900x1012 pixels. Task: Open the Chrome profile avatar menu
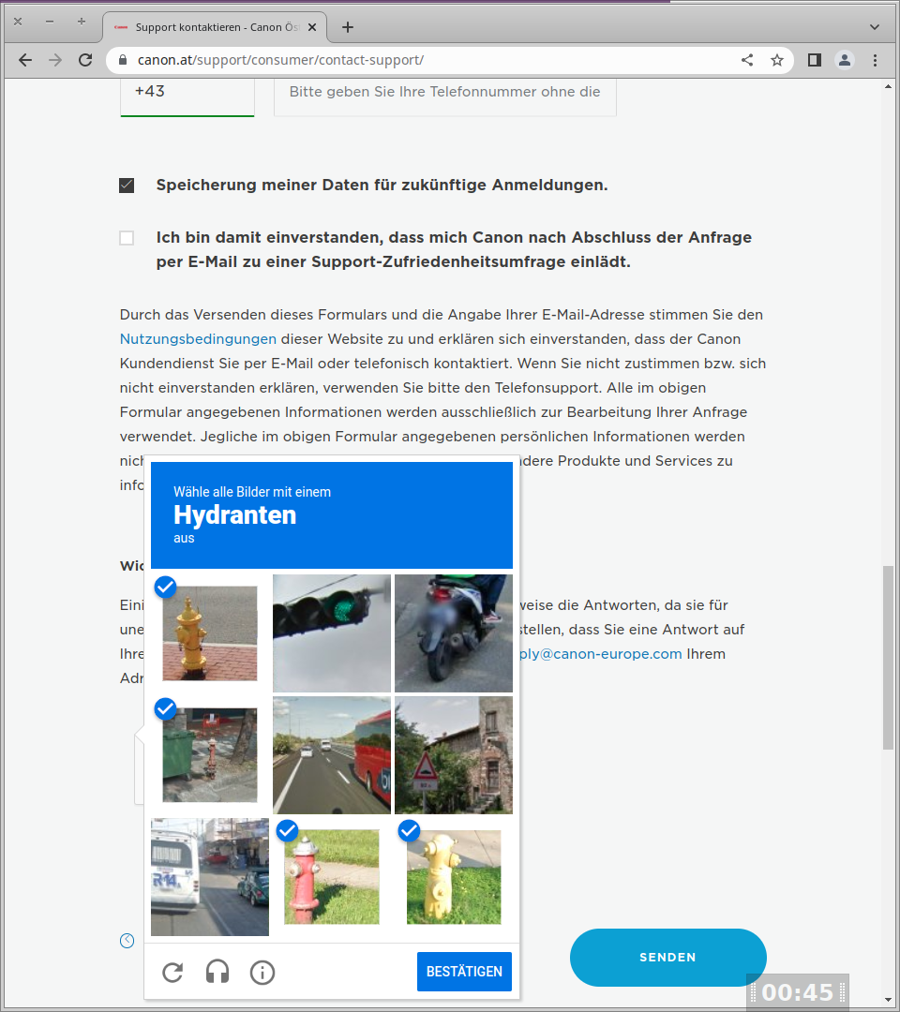point(845,60)
